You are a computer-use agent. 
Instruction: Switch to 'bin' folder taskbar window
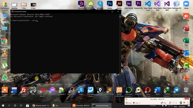click(61, 105)
